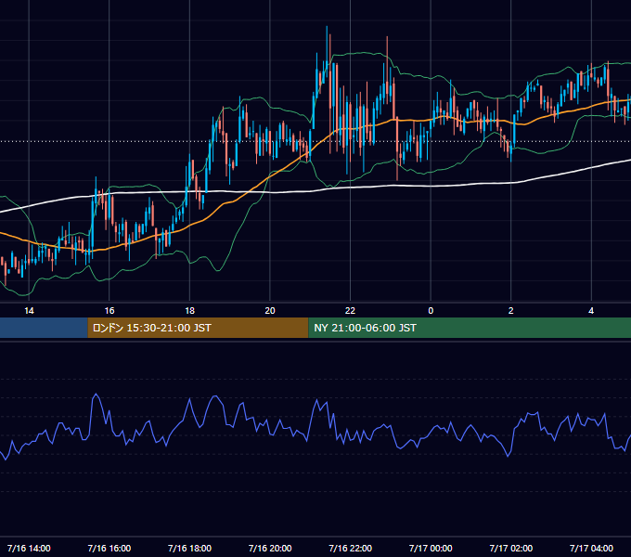The image size is (631, 557).
Task: Click the 2 hour axis label
Action: click(510, 311)
